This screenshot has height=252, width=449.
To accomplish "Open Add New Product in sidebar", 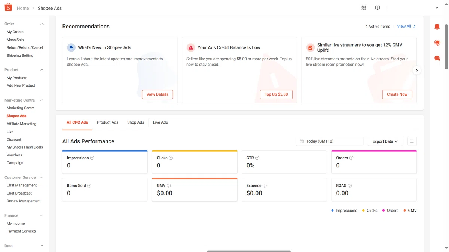I will [21, 85].
